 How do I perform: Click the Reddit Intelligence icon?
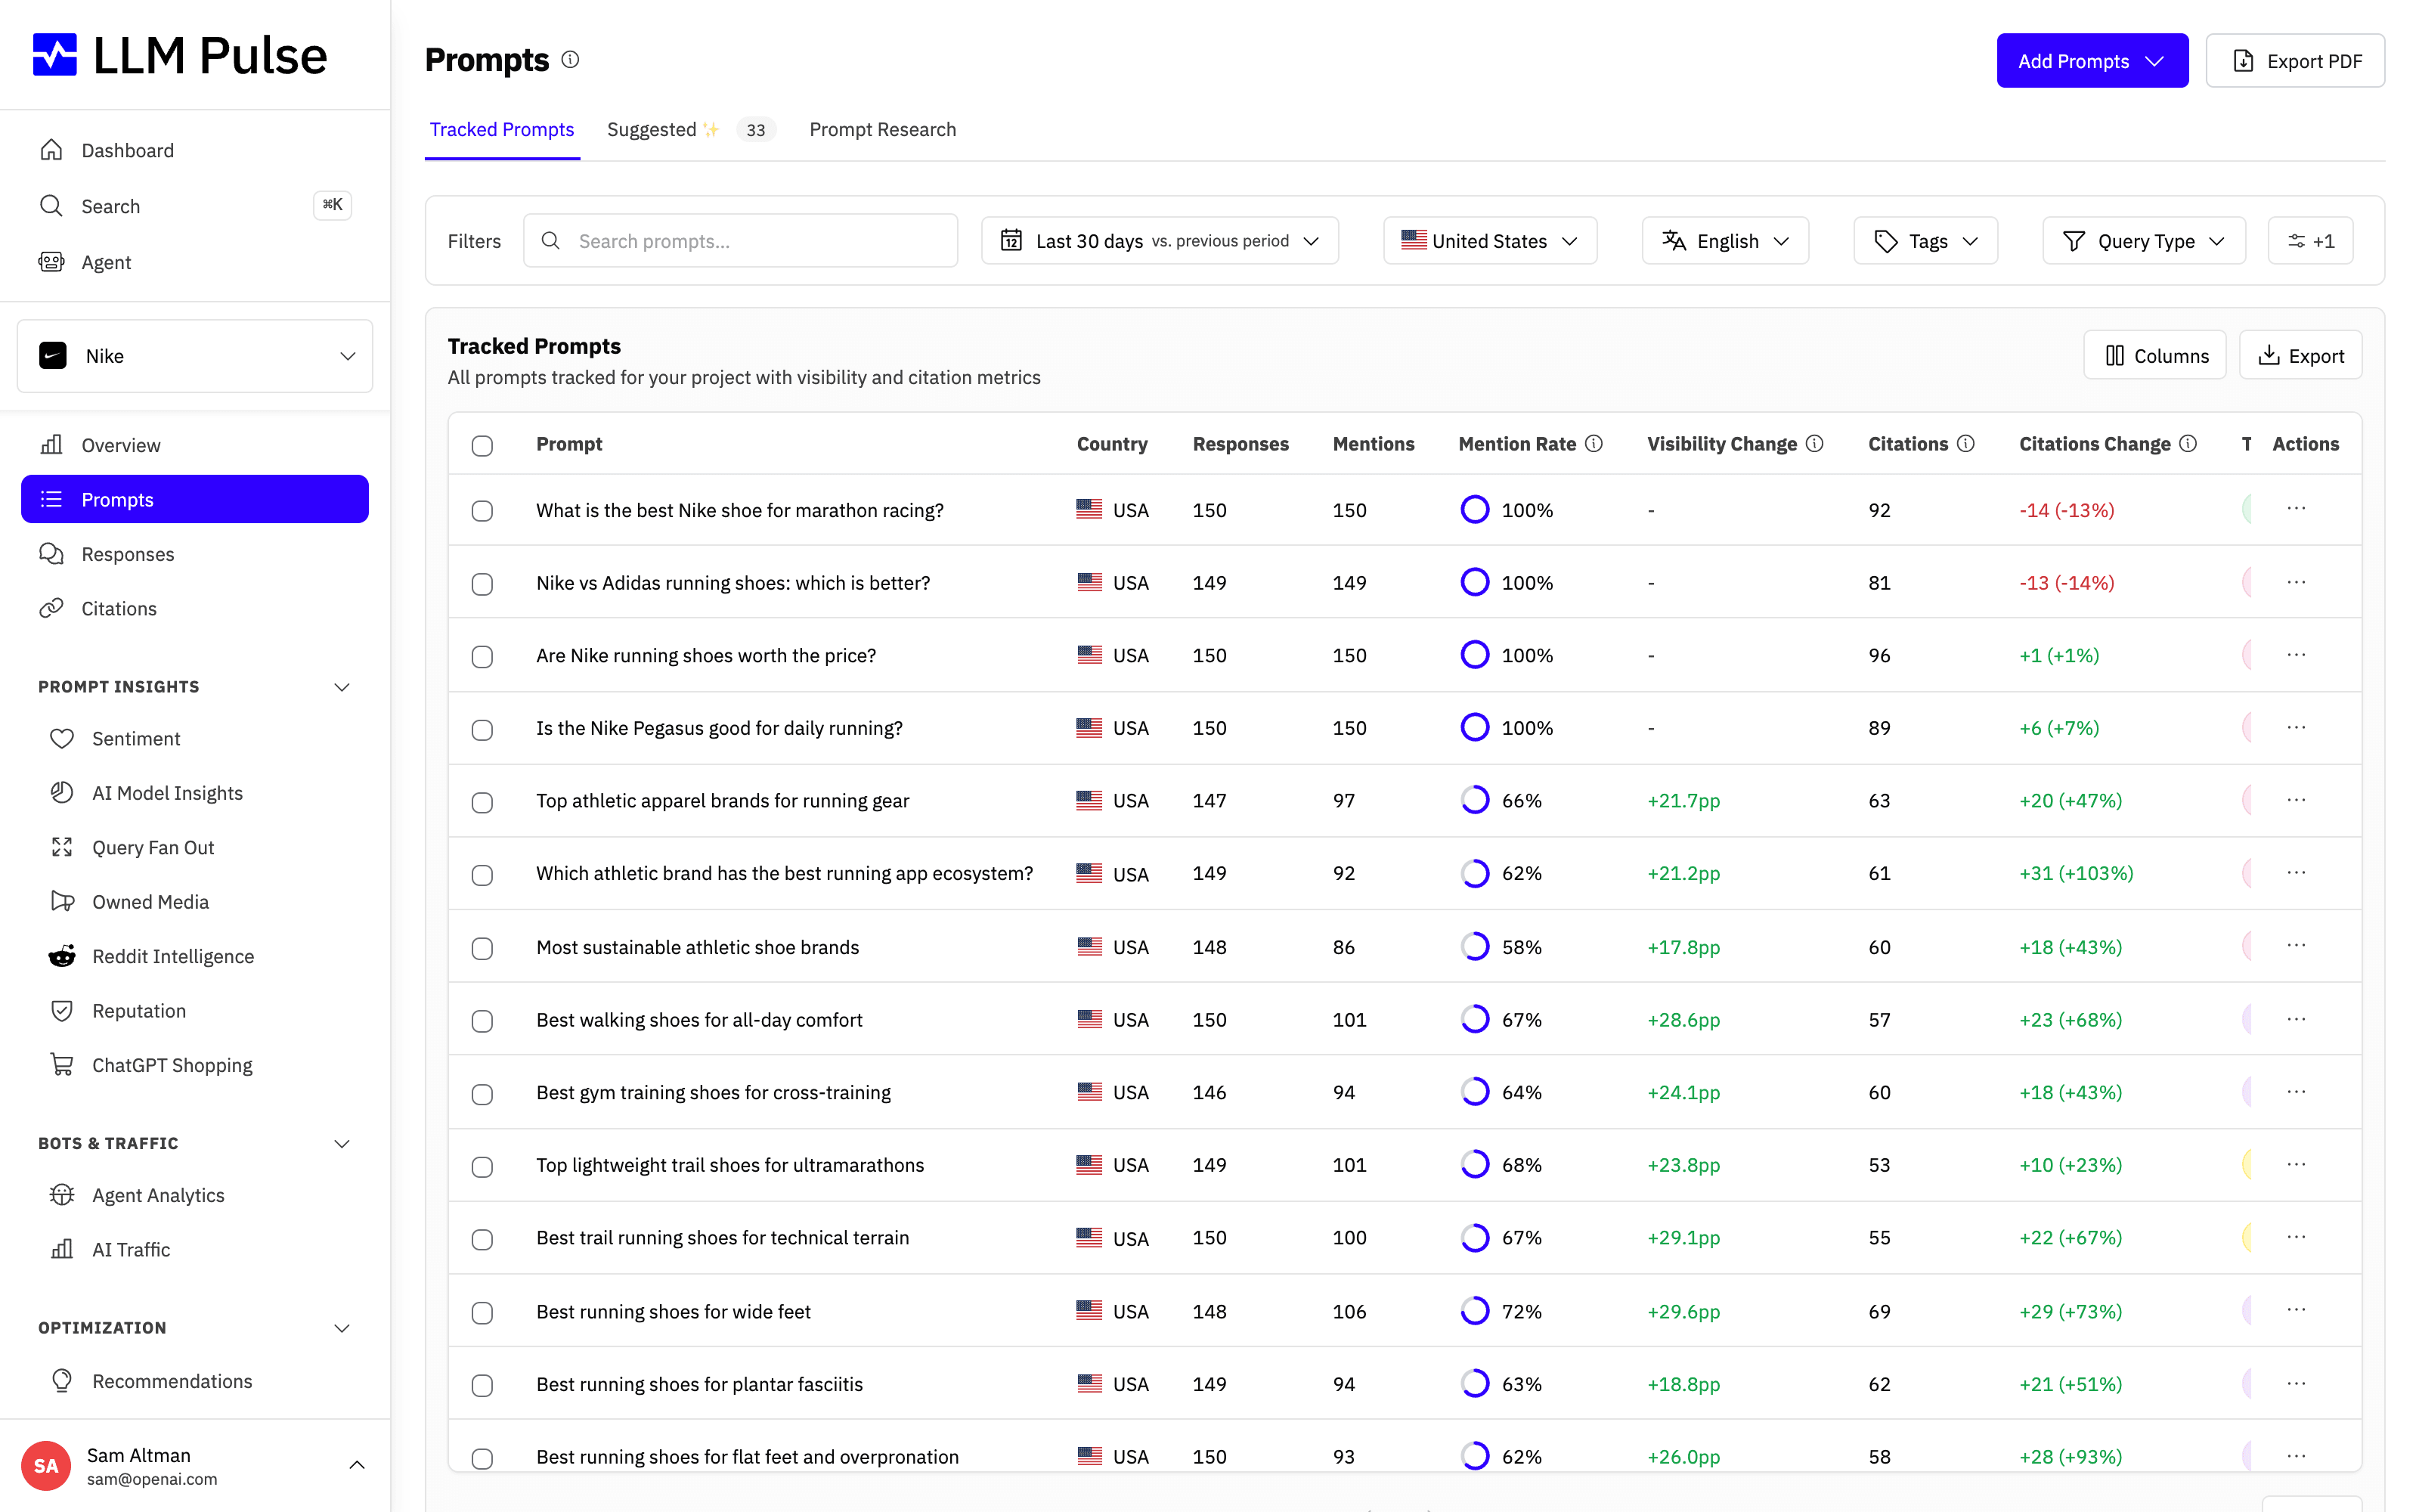(x=62, y=956)
